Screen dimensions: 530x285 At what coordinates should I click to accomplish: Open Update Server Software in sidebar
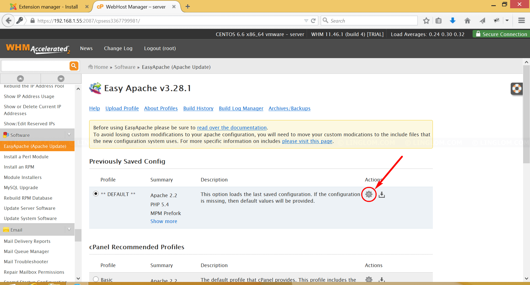(x=30, y=208)
